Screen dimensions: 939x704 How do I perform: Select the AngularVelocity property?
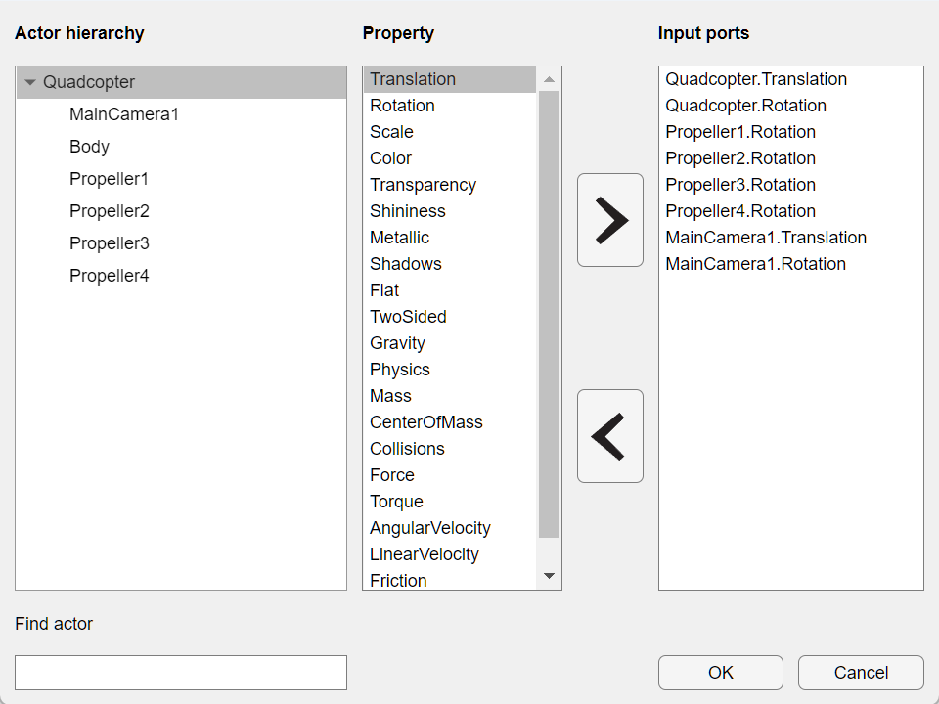tap(429, 528)
